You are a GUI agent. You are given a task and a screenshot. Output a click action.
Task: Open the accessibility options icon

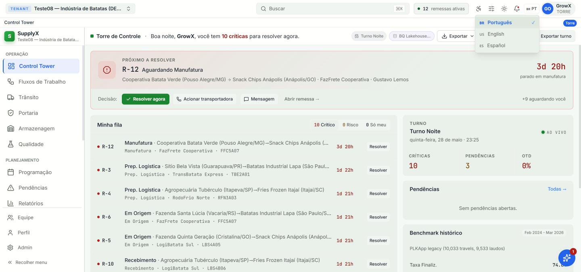click(x=479, y=8)
